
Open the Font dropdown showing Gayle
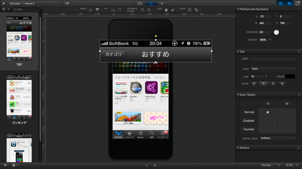273,69
